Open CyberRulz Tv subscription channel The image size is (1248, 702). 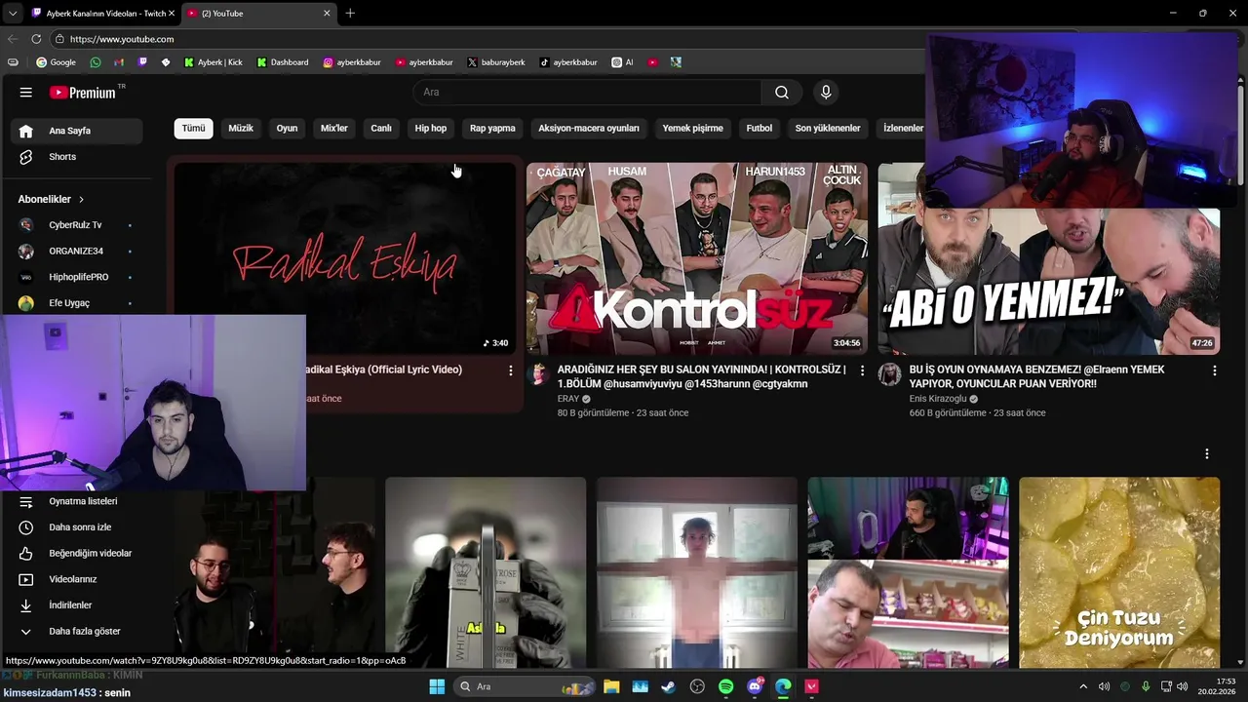pos(77,225)
